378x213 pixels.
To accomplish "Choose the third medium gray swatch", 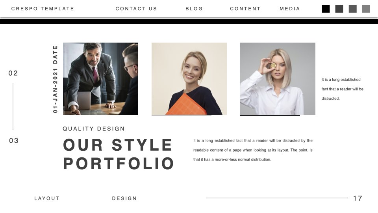I will 353,9.
